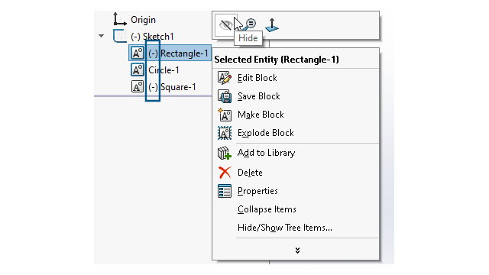Click the Make Block icon

225,115
